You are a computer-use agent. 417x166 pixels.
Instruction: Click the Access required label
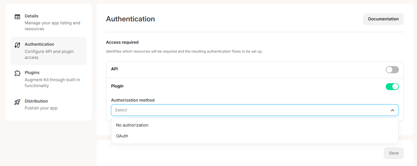pyautogui.click(x=122, y=42)
